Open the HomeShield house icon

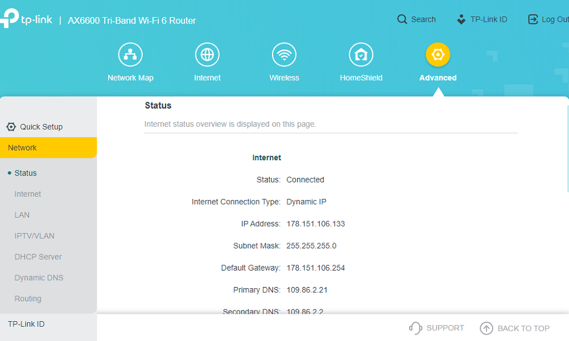361,55
